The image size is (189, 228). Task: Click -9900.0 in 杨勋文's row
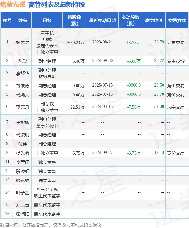pos(134,94)
